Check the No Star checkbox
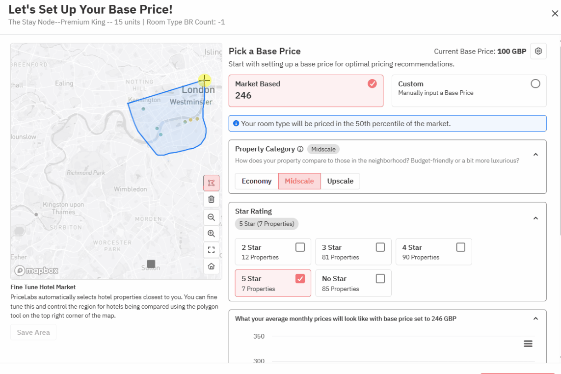This screenshot has width=561, height=374. click(x=380, y=278)
